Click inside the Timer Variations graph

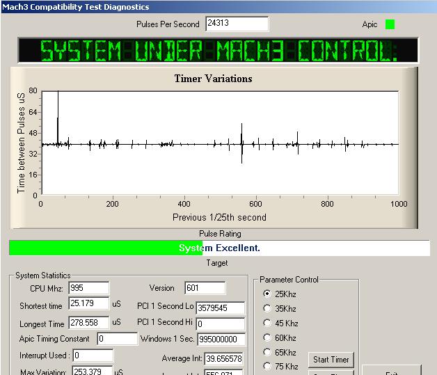(x=219, y=143)
